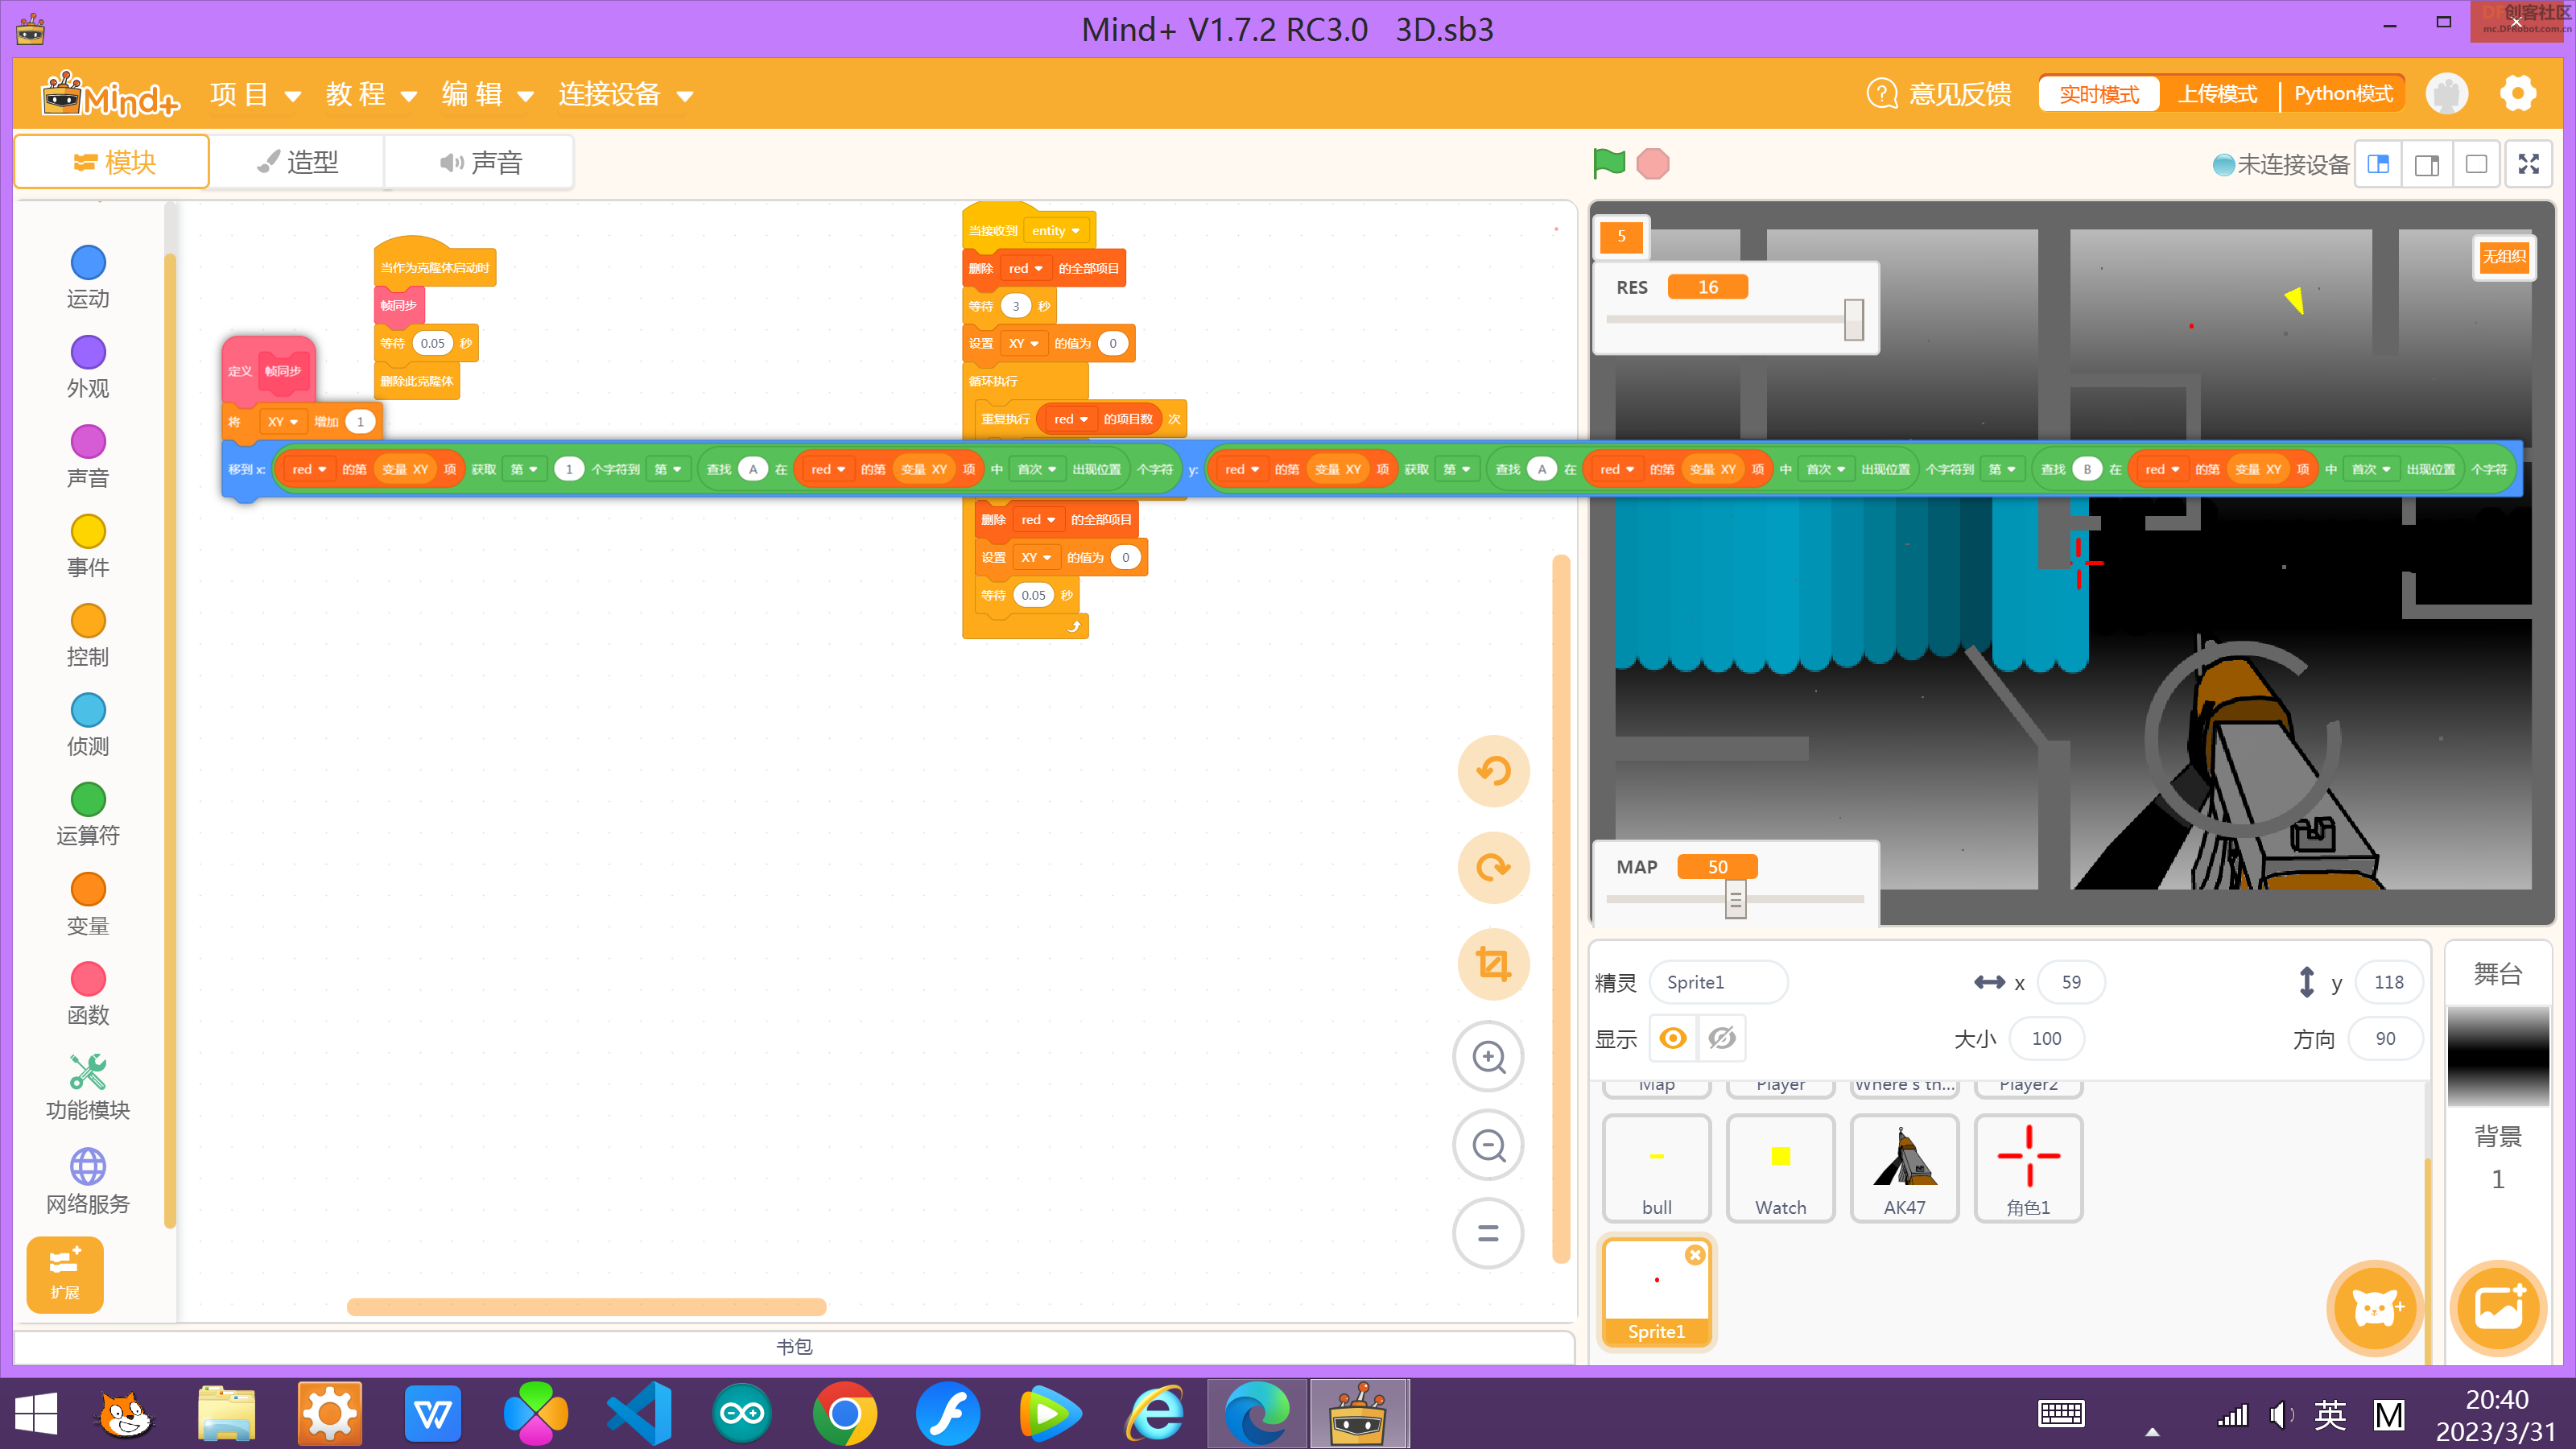The image size is (2576, 1449).
Task: Switch to 声音 (Sounds) tab
Action: (x=480, y=161)
